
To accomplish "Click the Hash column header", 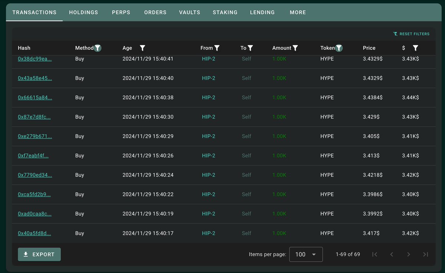I will [x=24, y=48].
